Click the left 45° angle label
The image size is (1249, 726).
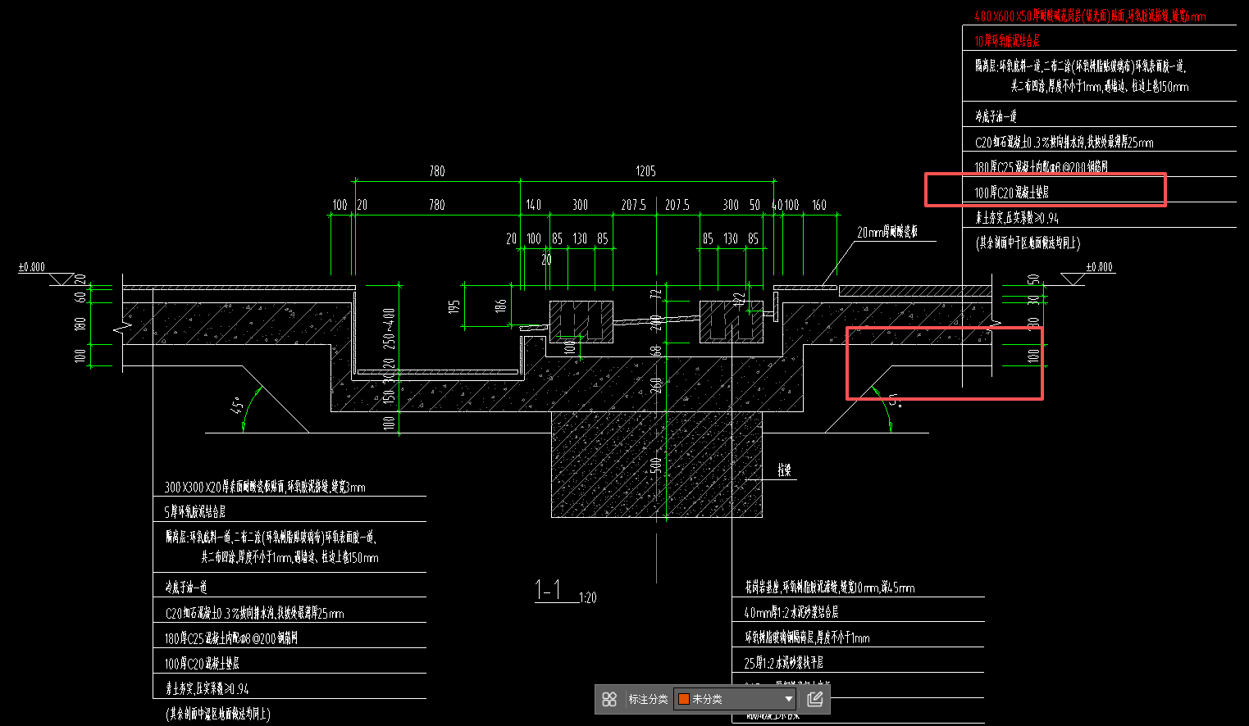[x=238, y=406]
